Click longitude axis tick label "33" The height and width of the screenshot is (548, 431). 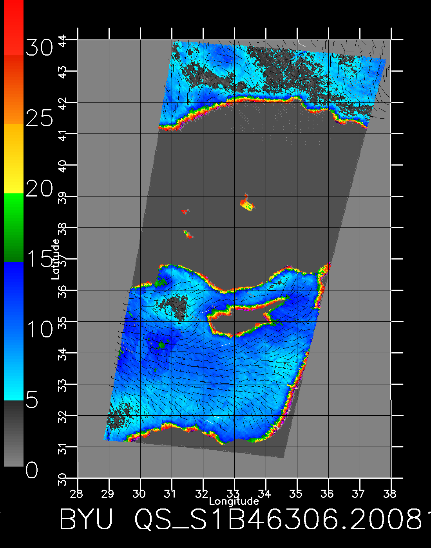233,493
